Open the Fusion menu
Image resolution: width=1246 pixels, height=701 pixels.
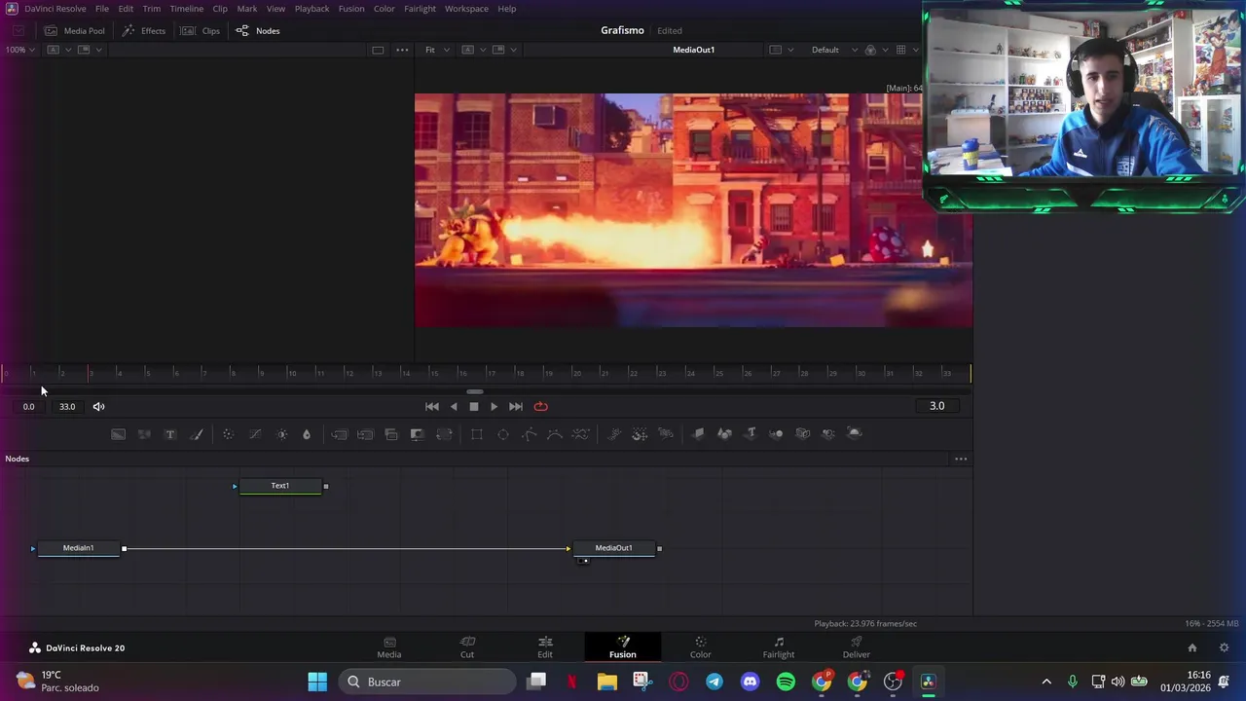[x=351, y=9]
